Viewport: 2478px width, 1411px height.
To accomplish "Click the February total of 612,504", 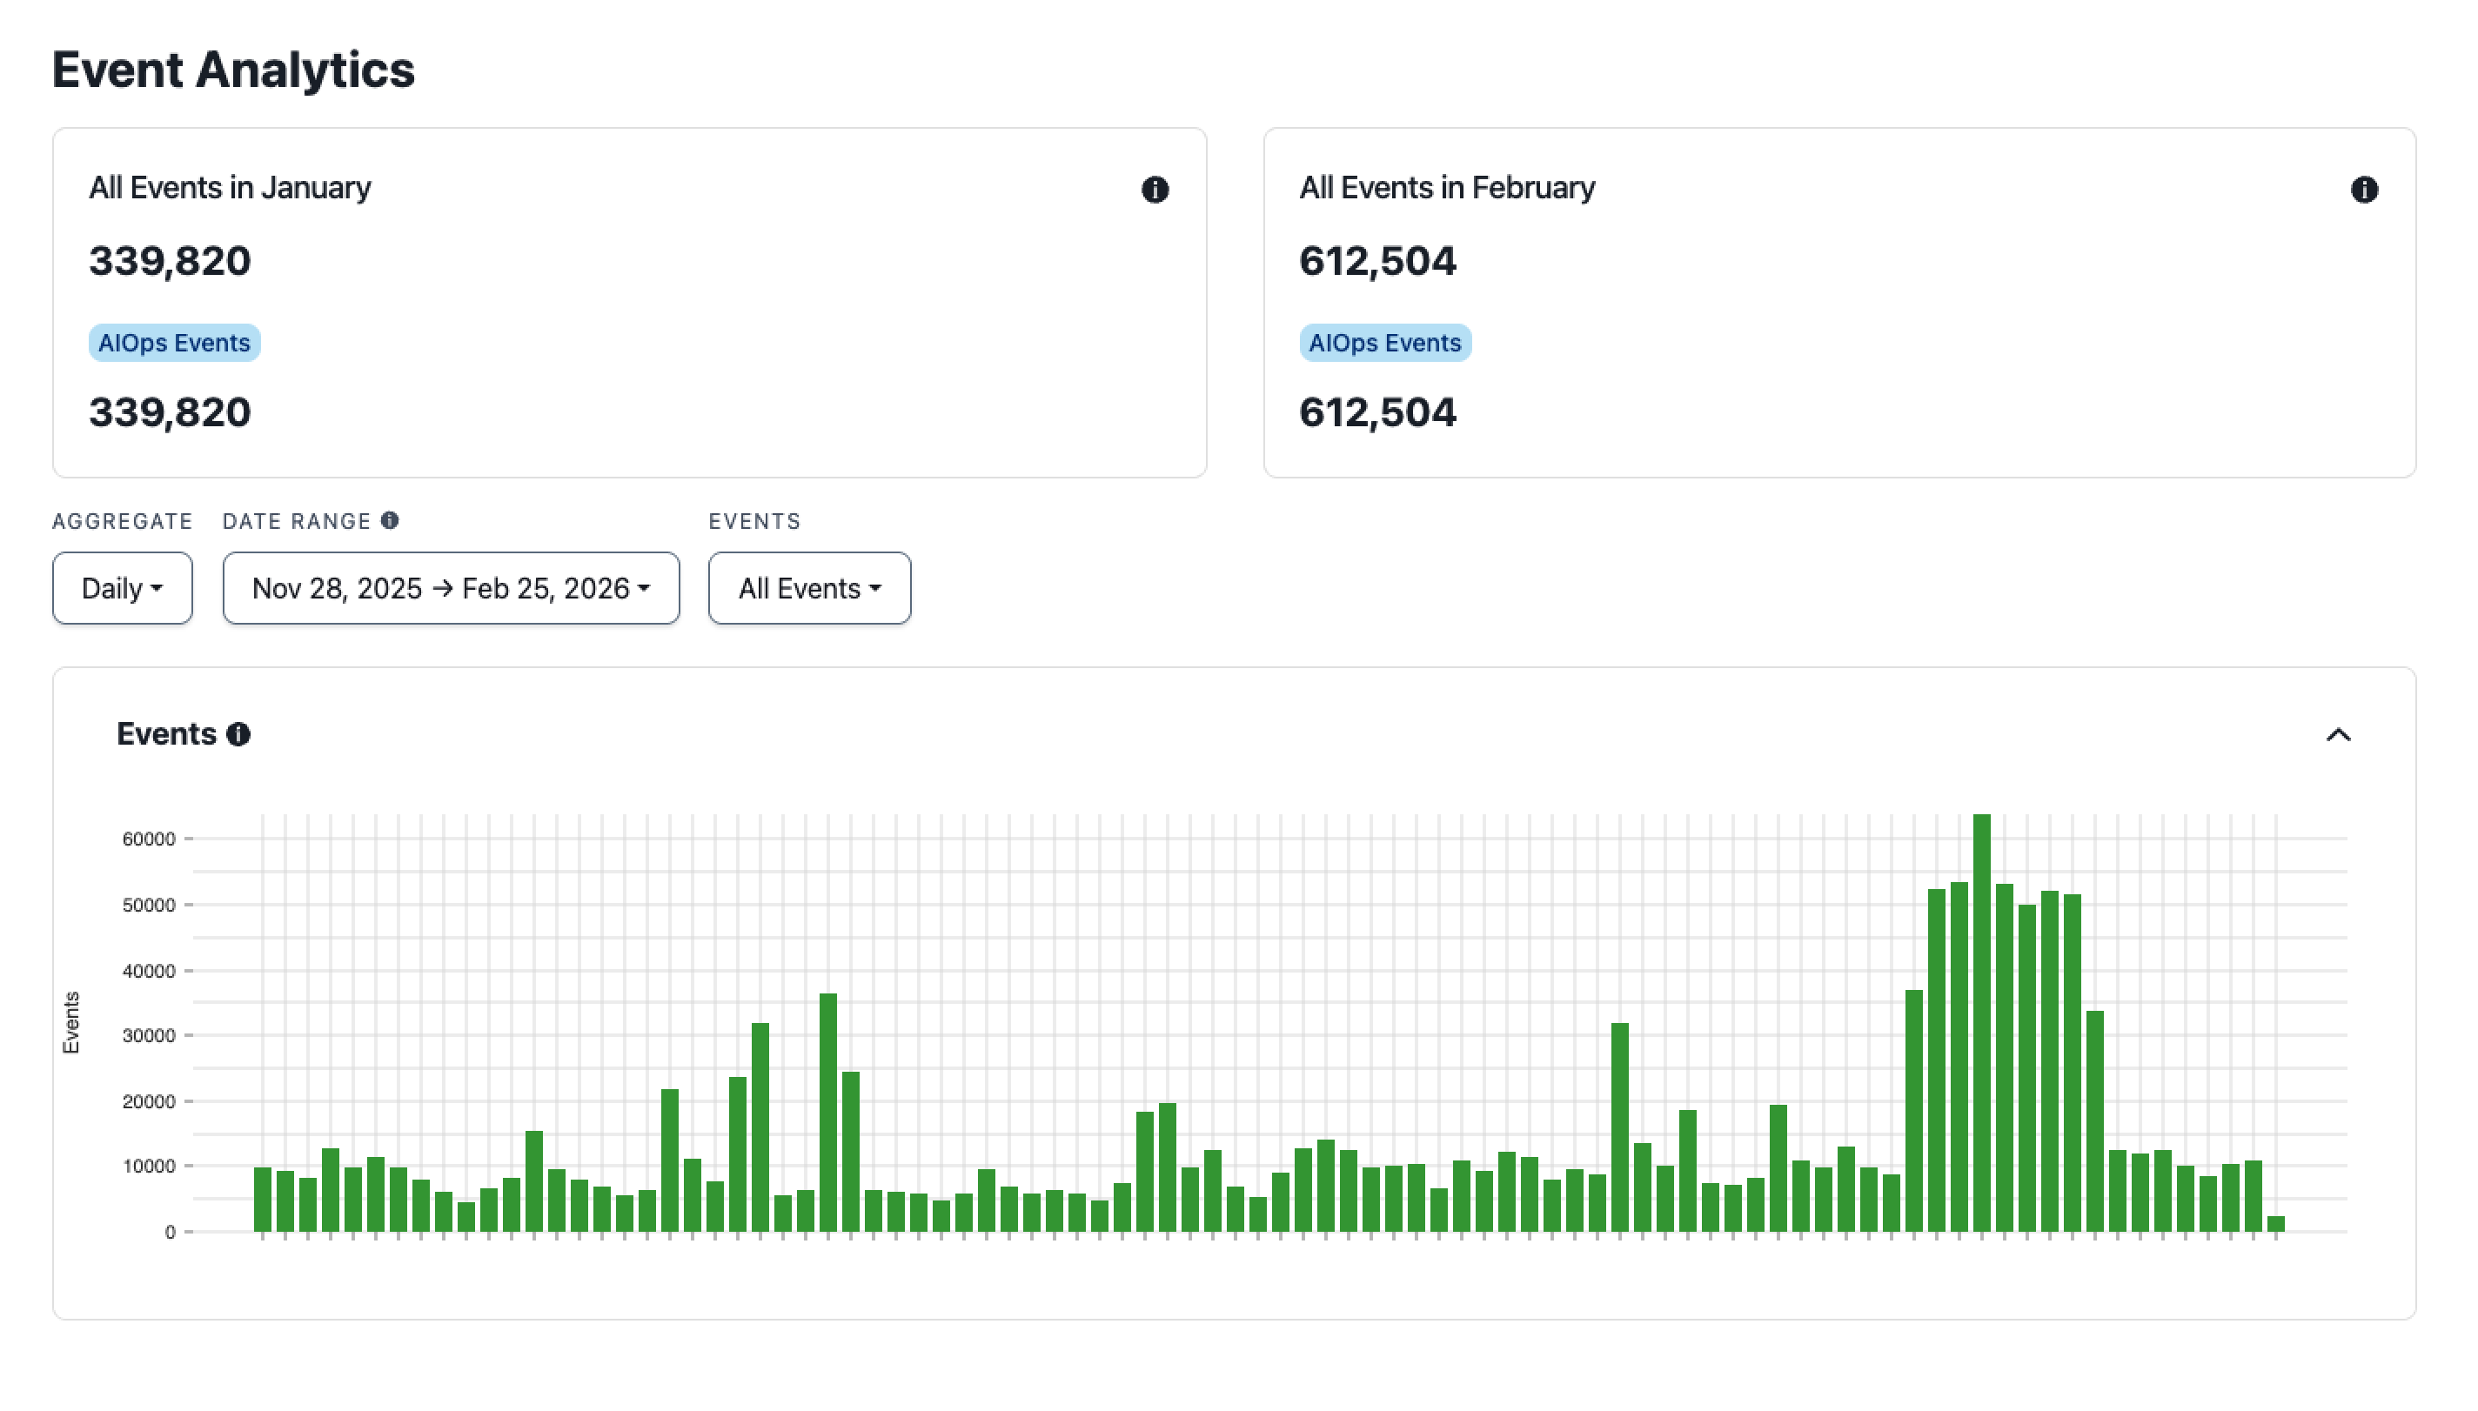I will pyautogui.click(x=1377, y=260).
